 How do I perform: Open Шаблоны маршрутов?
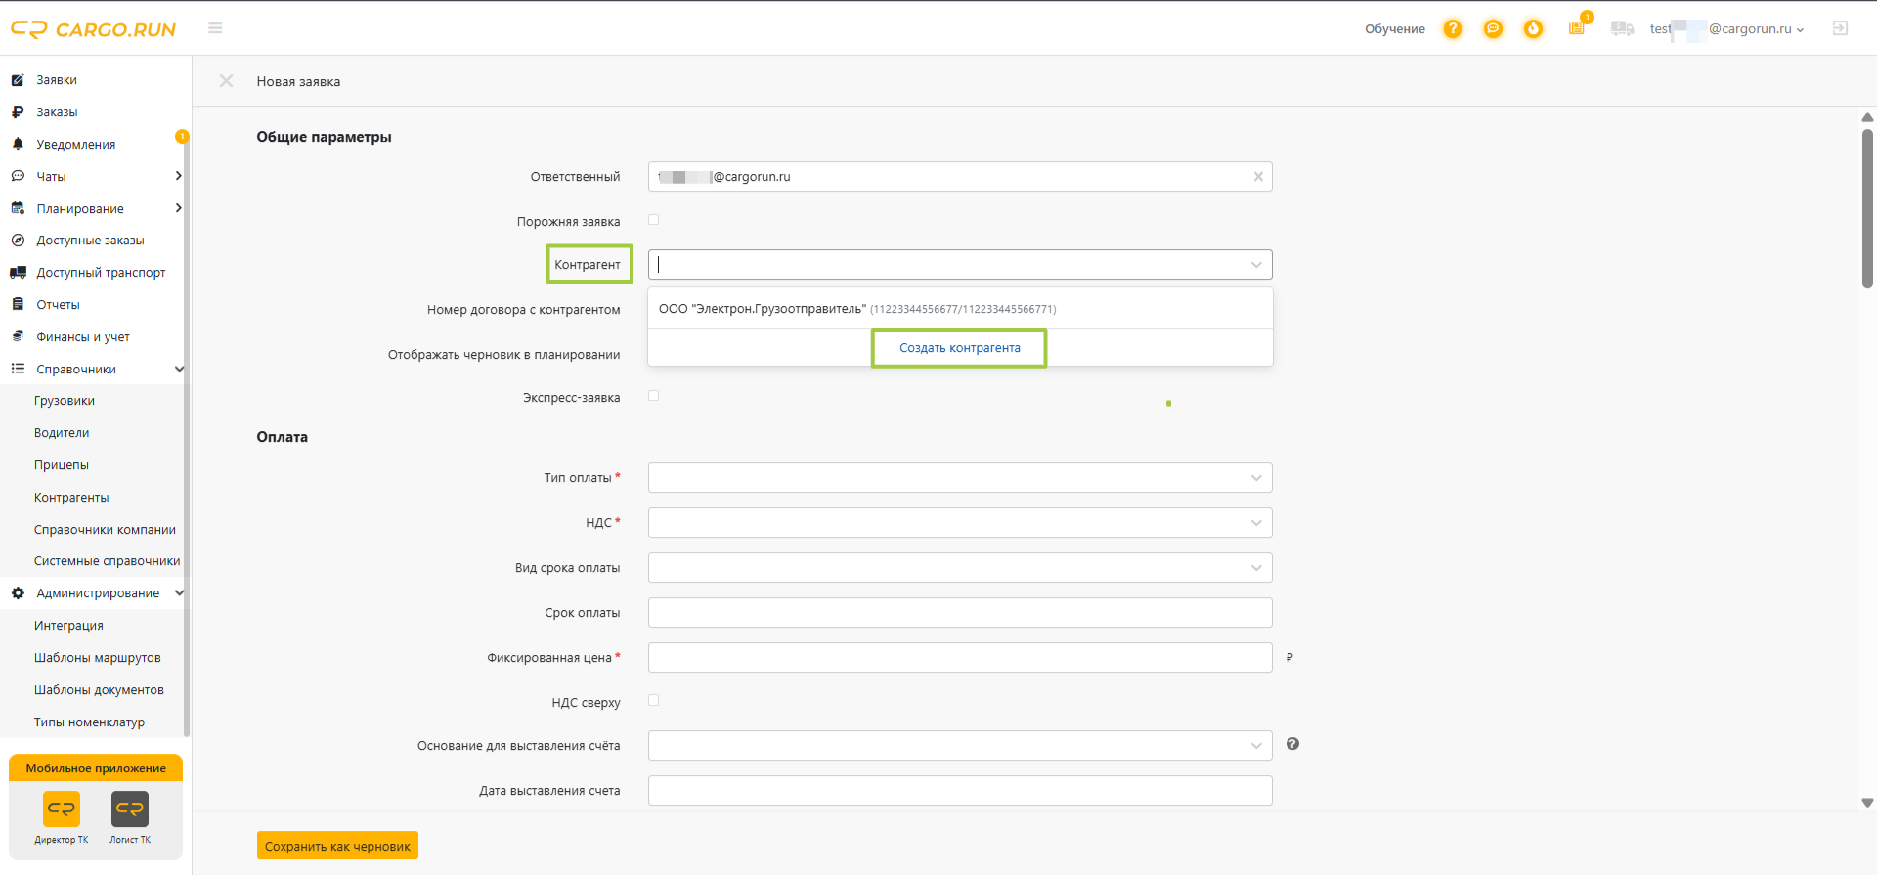[x=97, y=658]
